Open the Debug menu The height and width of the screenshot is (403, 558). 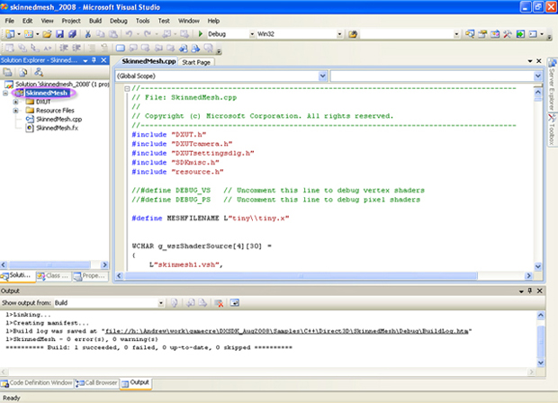pyautogui.click(x=119, y=21)
